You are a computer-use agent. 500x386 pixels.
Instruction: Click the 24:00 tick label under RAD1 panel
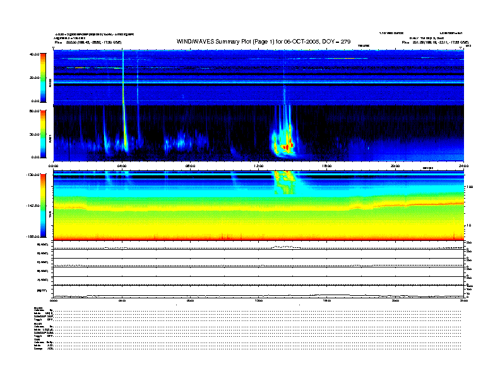[x=463, y=166]
